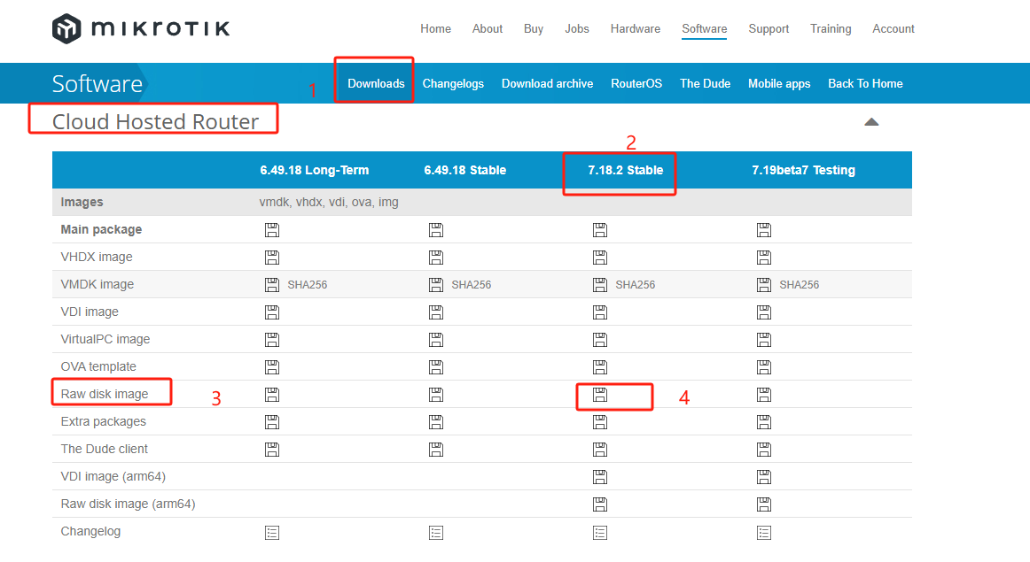Viewport: 1030px width, 562px height.
Task: Open Changelog for 7.19beta7 Testing
Action: tap(764, 533)
